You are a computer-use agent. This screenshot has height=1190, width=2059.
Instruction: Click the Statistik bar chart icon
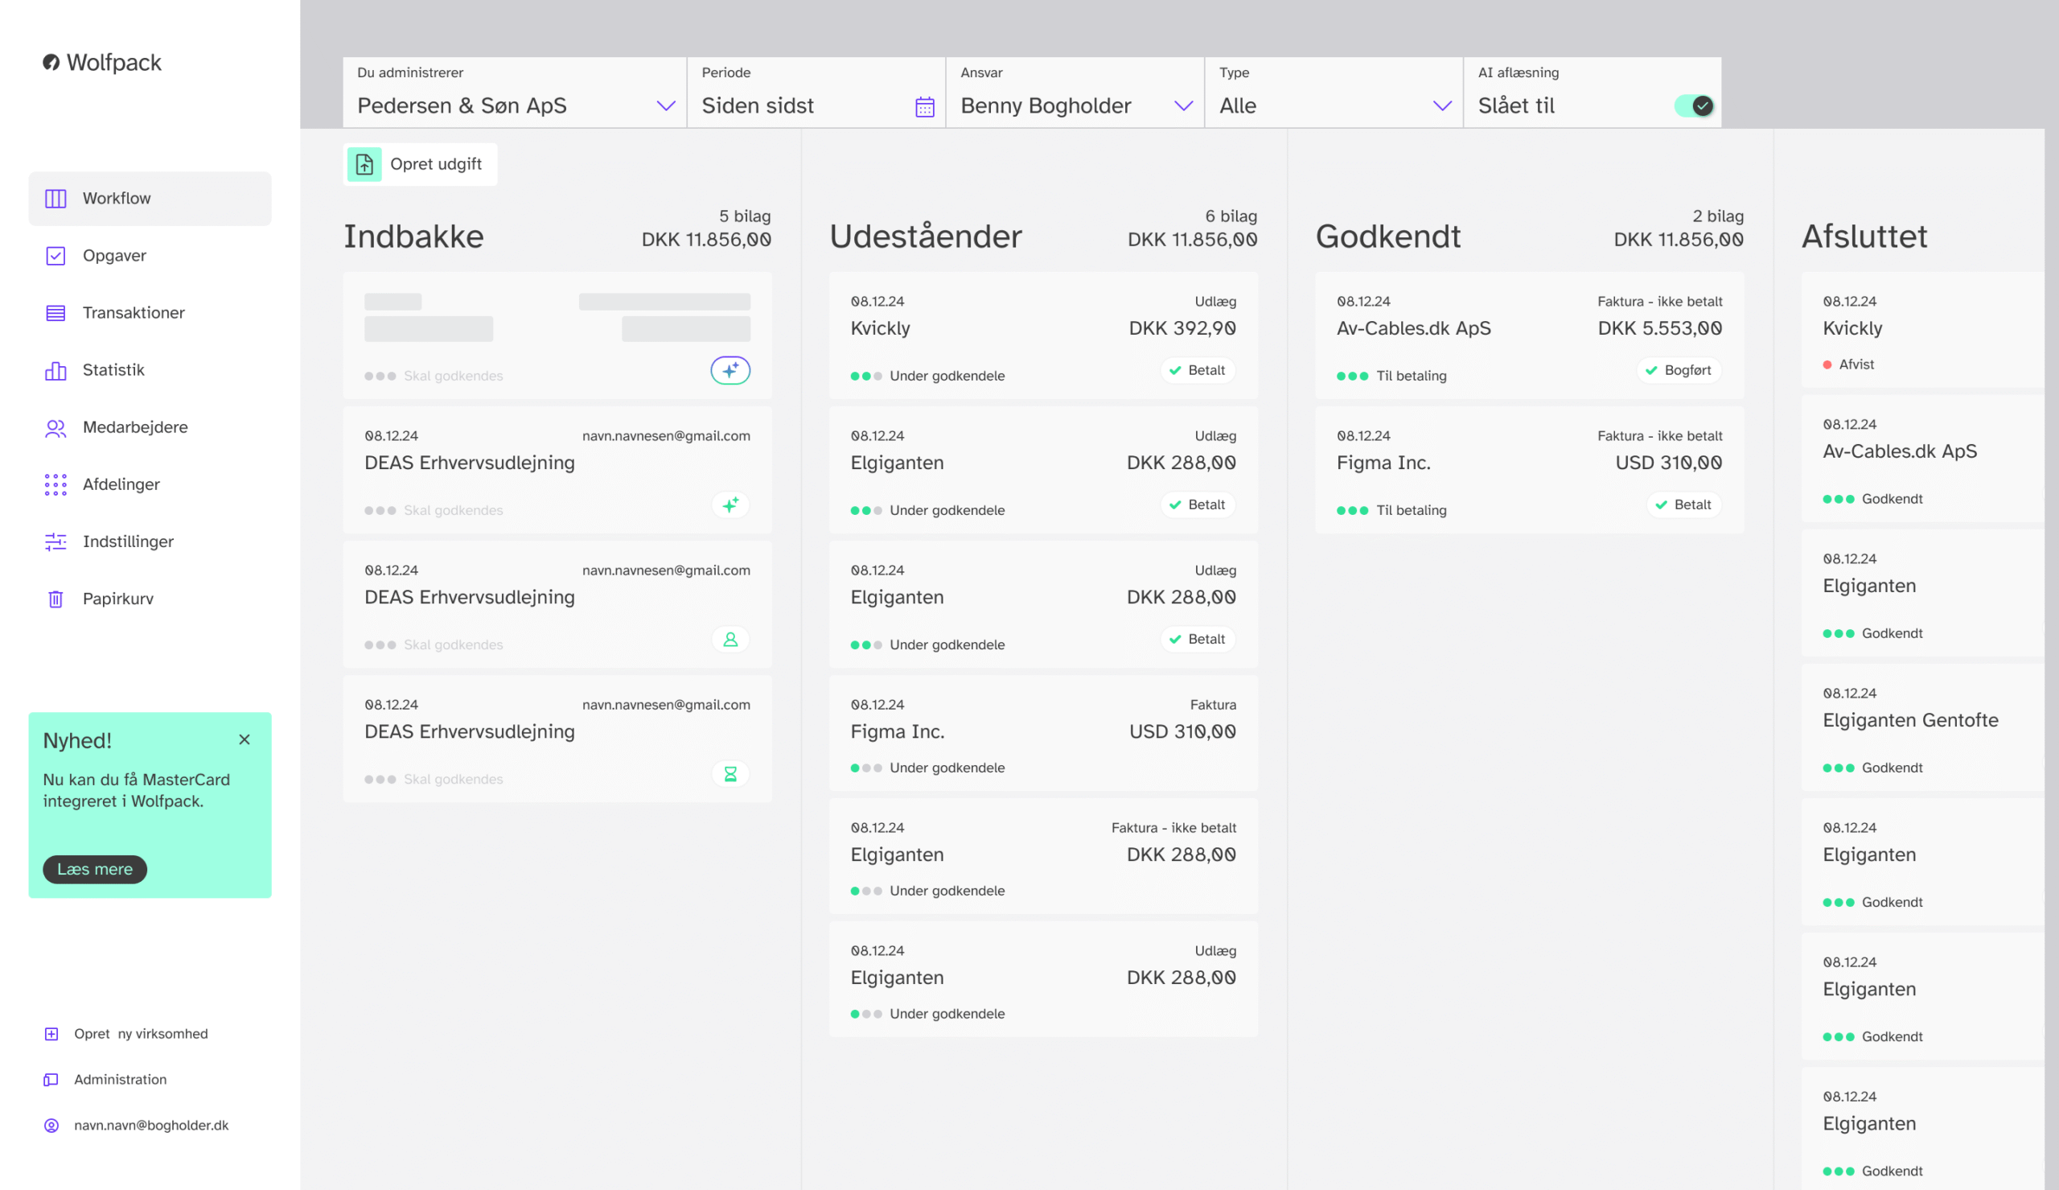55,370
